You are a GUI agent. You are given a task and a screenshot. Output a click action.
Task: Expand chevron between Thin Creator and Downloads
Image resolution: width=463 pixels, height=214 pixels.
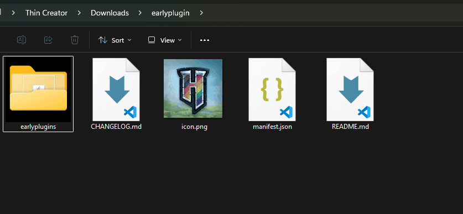(79, 13)
